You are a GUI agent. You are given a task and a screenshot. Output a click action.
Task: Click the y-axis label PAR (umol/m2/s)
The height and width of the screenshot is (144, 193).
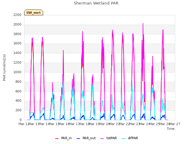4,67
